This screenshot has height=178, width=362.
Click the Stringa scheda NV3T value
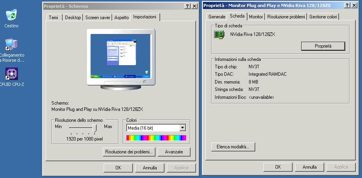click(254, 89)
